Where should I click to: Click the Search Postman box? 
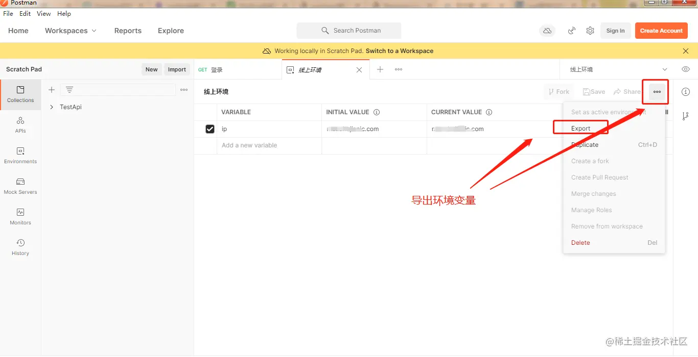pos(349,31)
